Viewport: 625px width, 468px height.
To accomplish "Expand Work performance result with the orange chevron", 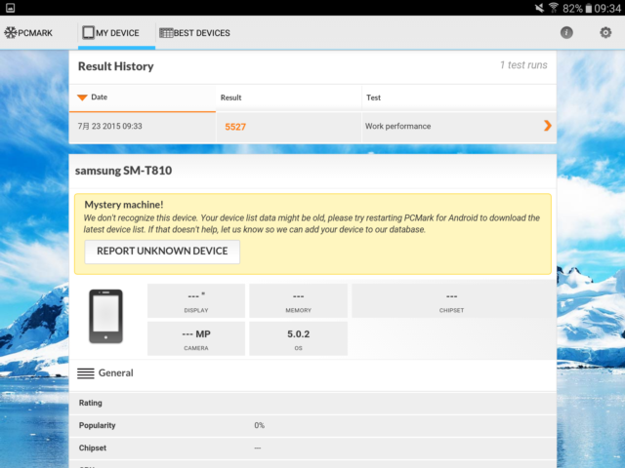I will tap(548, 126).
